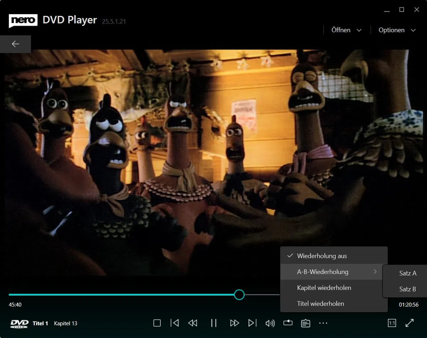Screen dimensions: 427x338
Task: Open the DVD menu icon
Action: 306,323
